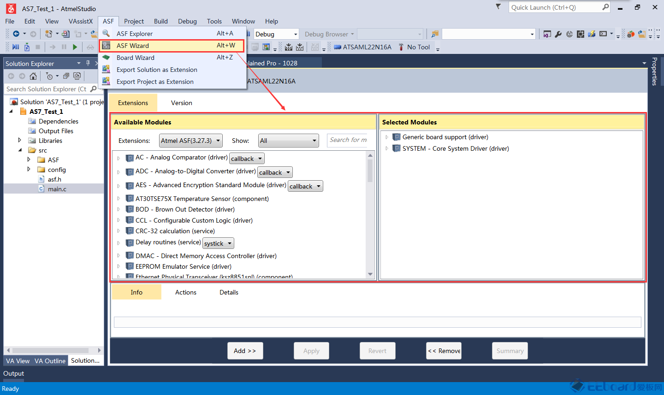Open Board Wizard from ASF menu

coord(135,58)
